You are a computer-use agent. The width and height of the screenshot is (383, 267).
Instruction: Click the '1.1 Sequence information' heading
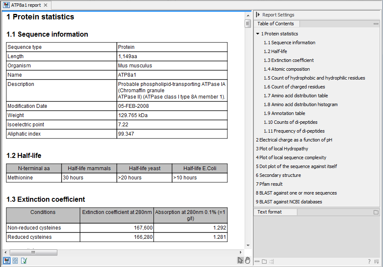coord(47,34)
